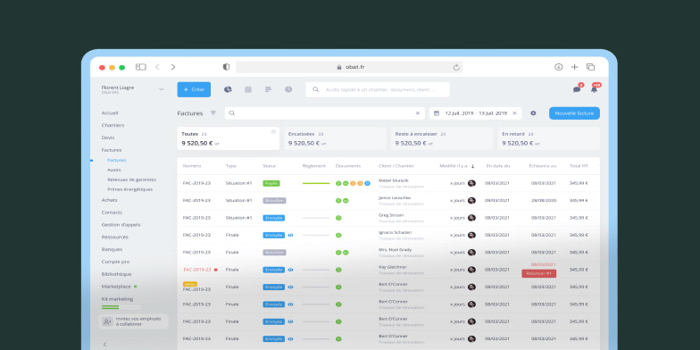Screen dimensions: 700x350
Task: Click the avatar in Mabel Murazik row
Action: click(x=471, y=183)
